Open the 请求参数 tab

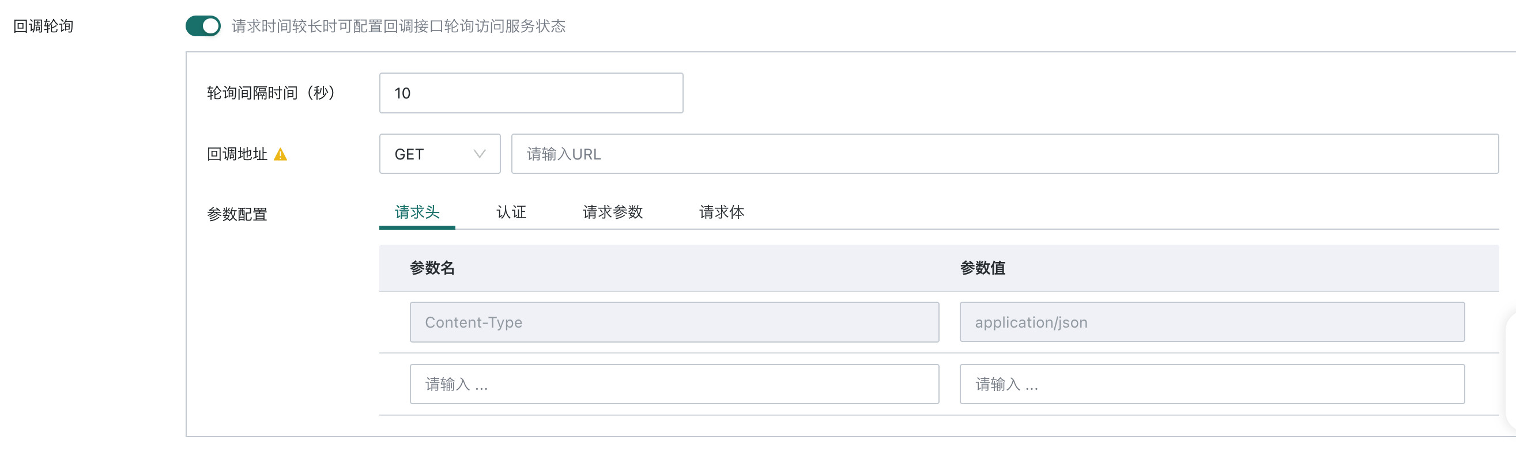click(613, 212)
